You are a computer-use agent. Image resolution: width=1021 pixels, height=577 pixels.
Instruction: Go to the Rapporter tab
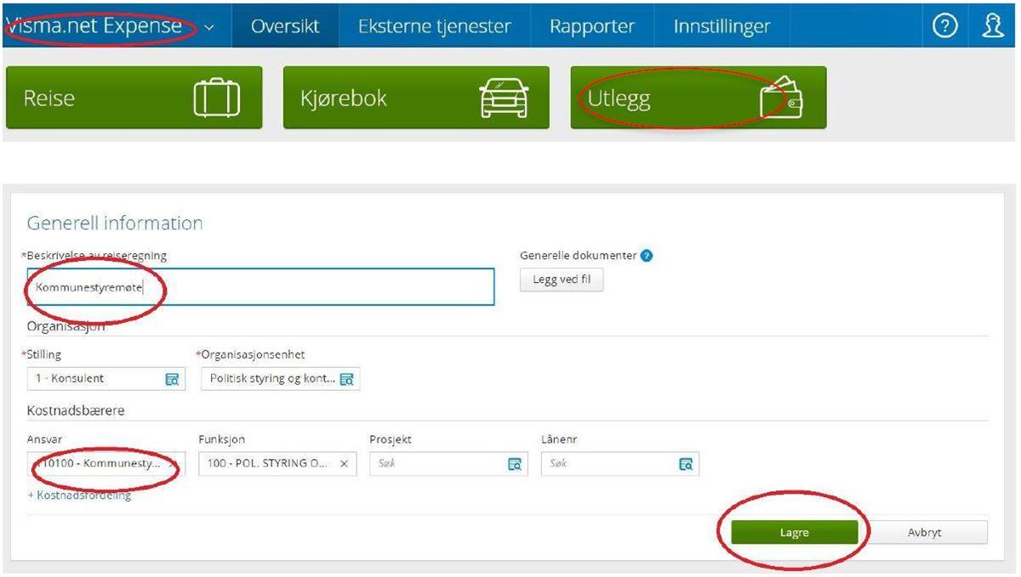[x=593, y=26]
